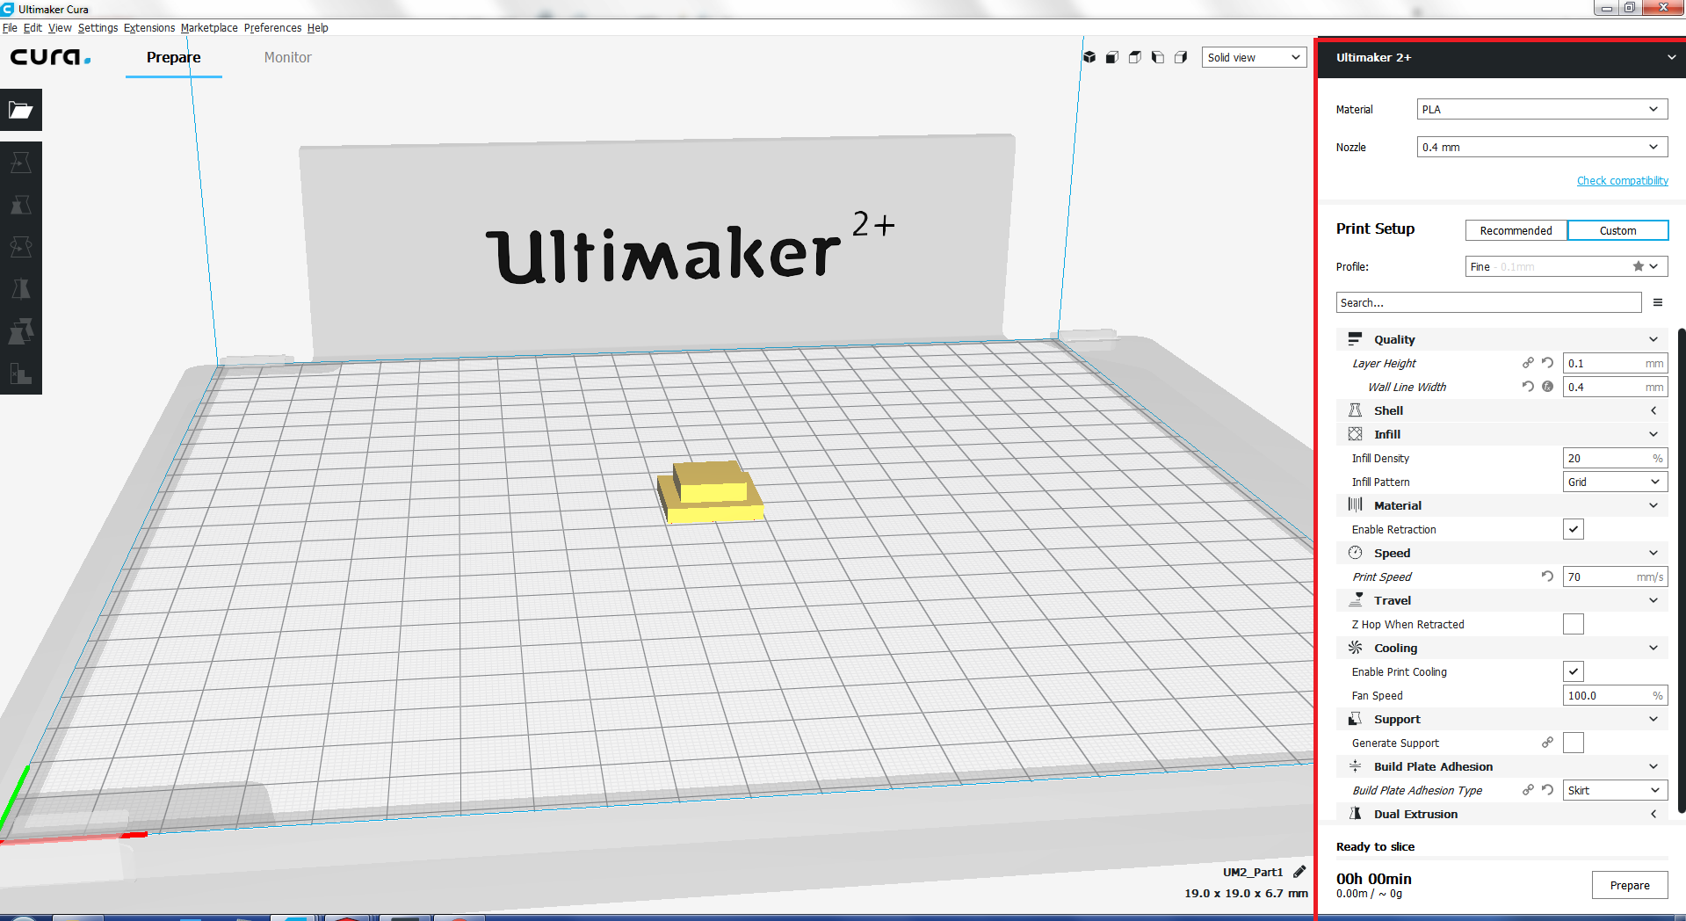Switch camera to the front view icon
Viewport: 1686px width, 921px height.
point(1112,57)
